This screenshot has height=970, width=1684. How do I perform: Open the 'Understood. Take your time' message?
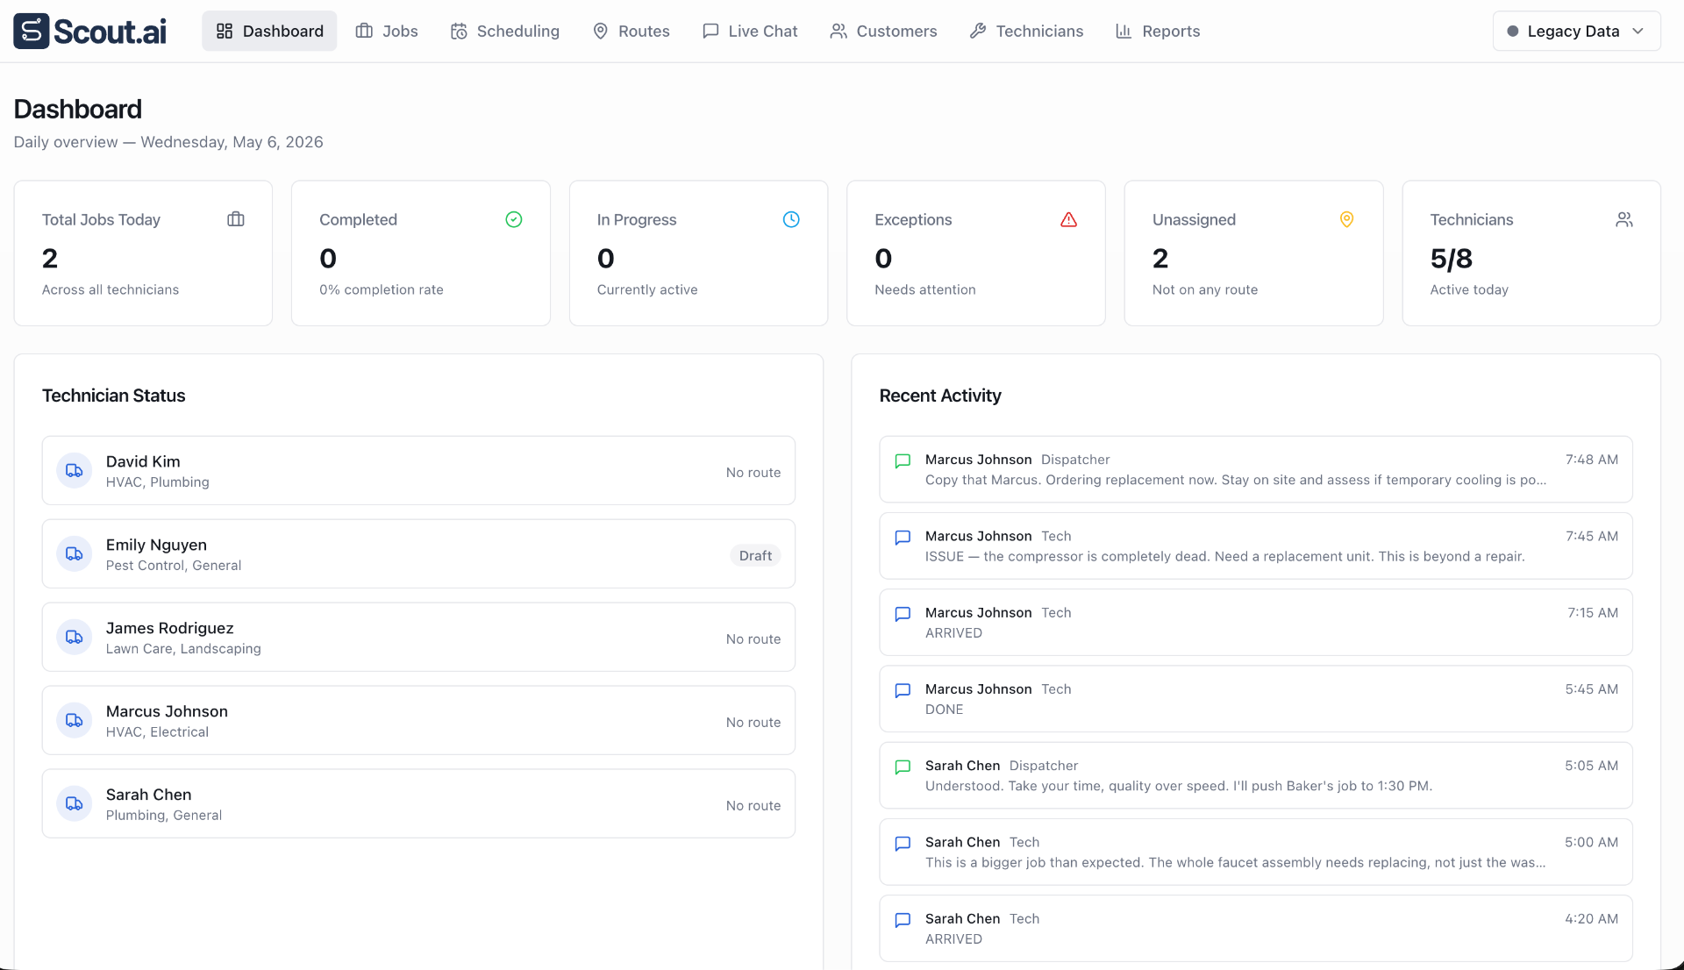click(x=1256, y=775)
